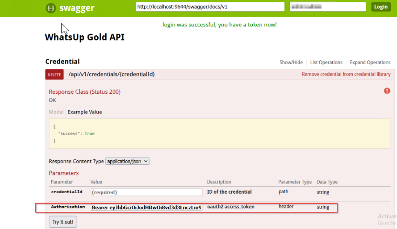Click Remove credential from credential library
The image size is (397, 229).
(346, 74)
